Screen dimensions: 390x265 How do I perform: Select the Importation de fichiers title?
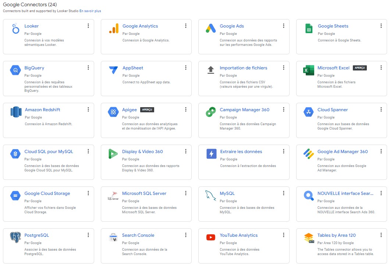[243, 68]
